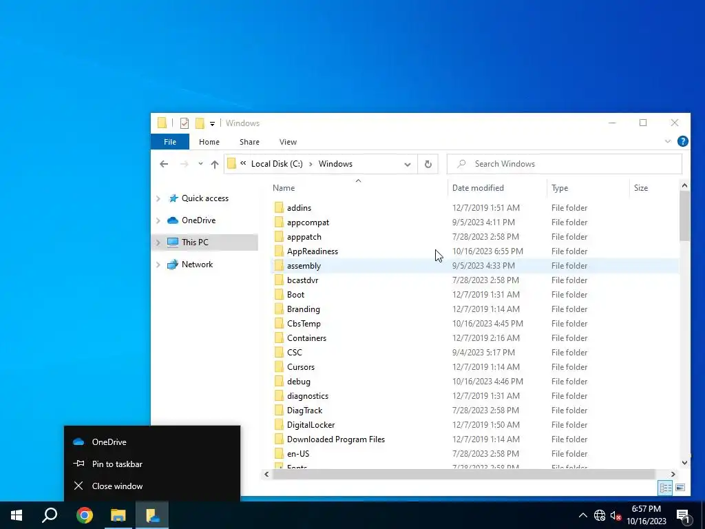Expand the This PC tree node

tap(158, 242)
